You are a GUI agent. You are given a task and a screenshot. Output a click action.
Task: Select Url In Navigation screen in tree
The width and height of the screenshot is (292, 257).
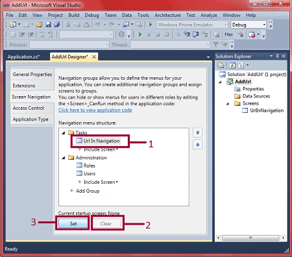[x=98, y=141]
